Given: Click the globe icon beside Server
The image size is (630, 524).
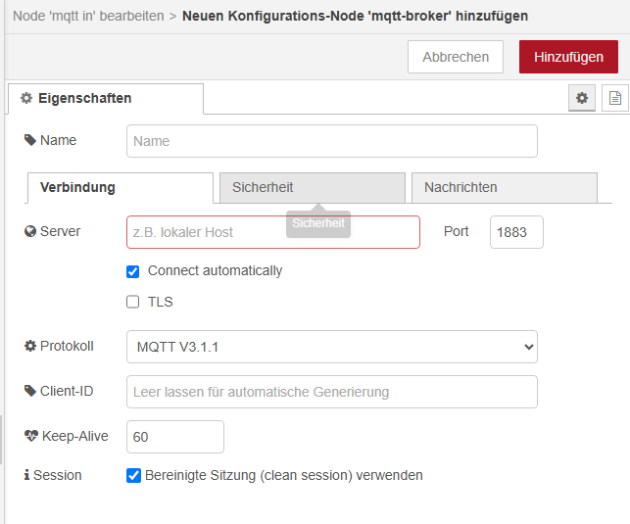Looking at the screenshot, I should click(29, 232).
